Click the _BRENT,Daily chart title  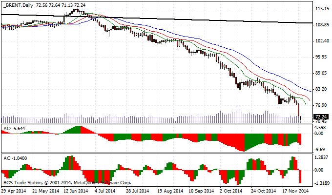[19, 5]
